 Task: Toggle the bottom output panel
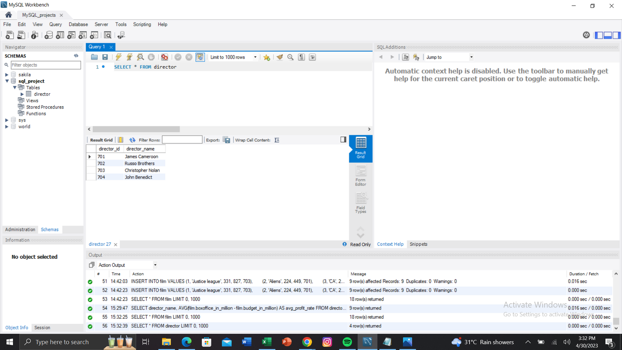pyautogui.click(x=608, y=35)
